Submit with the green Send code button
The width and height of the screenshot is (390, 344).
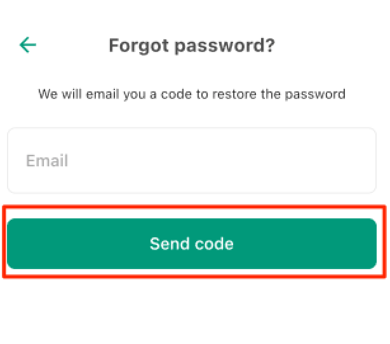click(192, 244)
